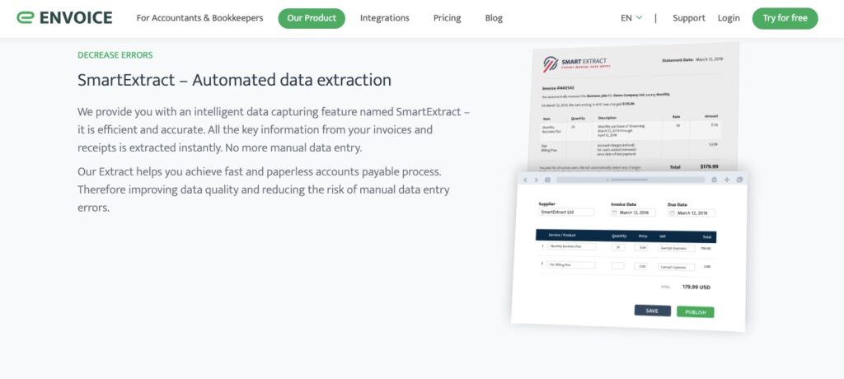Click the Supplier field with SmartExtract Ltd

coord(566,212)
